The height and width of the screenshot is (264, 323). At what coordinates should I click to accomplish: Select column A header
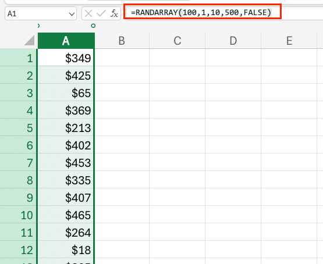tap(66, 41)
